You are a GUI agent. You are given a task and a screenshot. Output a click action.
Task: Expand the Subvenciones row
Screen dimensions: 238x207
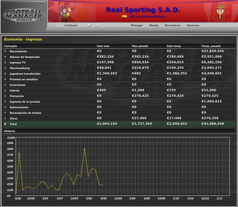pos(6,107)
